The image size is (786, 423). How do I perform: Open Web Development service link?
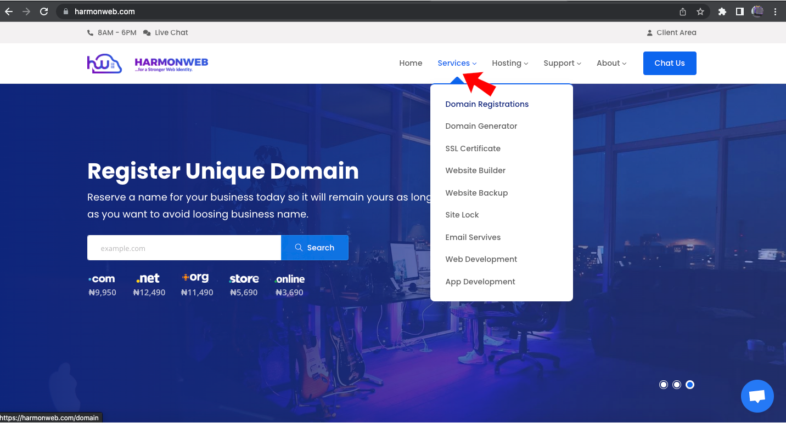pyautogui.click(x=481, y=259)
